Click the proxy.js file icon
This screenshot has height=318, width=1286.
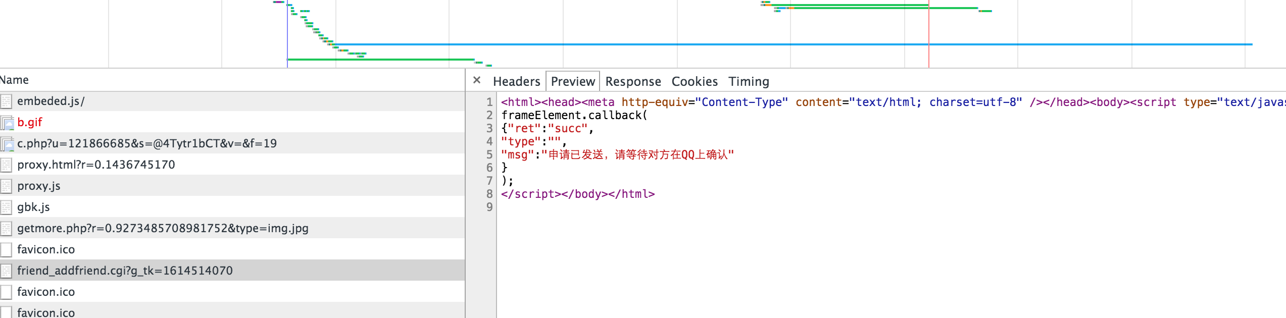pos(6,186)
